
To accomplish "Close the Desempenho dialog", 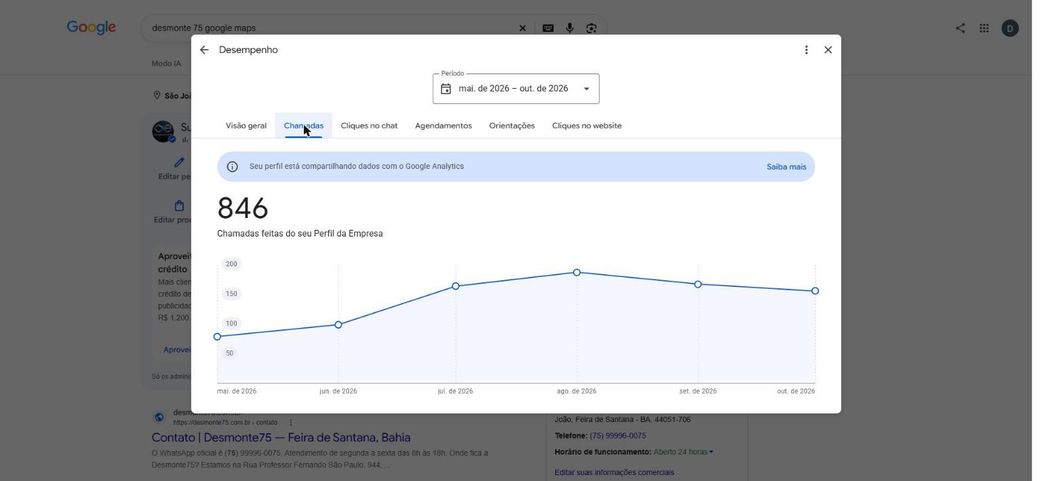I will [828, 50].
